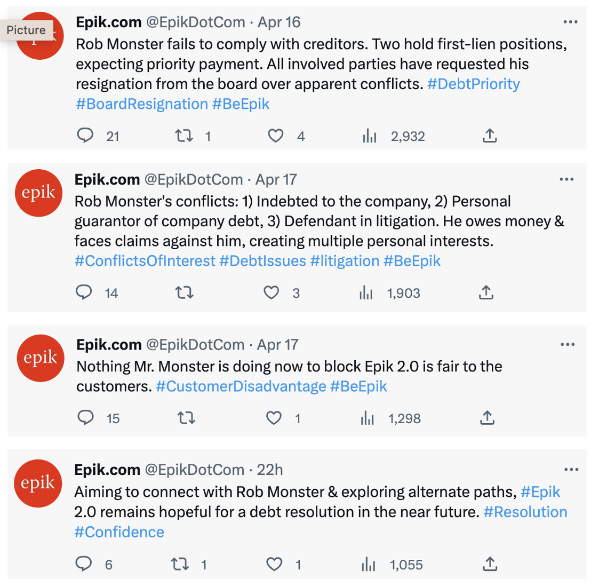
Task: Like the tweet mentioning debt resolution
Action: coord(274,564)
